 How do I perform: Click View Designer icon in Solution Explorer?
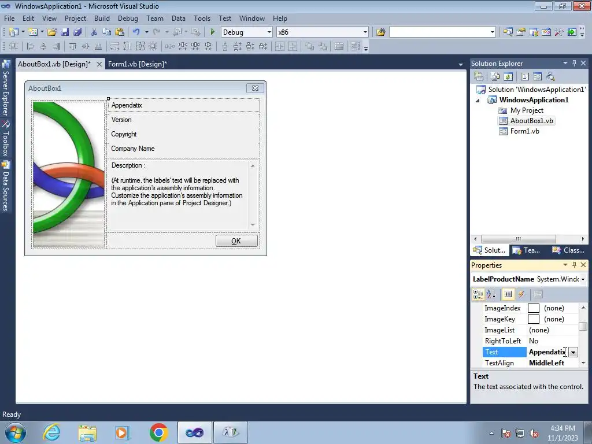pos(537,76)
